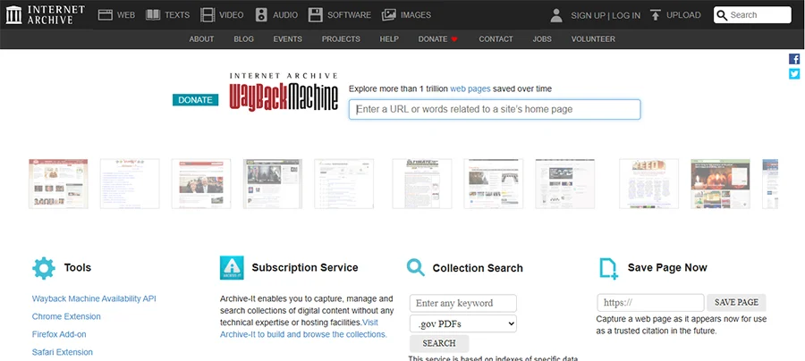Viewport: 805px width, 361px height.
Task: Share page via Facebook icon
Action: [794, 59]
